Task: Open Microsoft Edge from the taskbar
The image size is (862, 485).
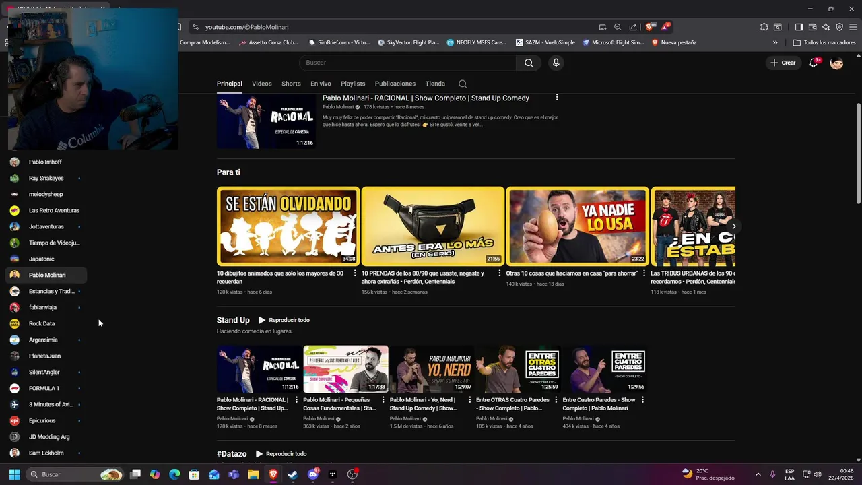Action: [x=174, y=474]
